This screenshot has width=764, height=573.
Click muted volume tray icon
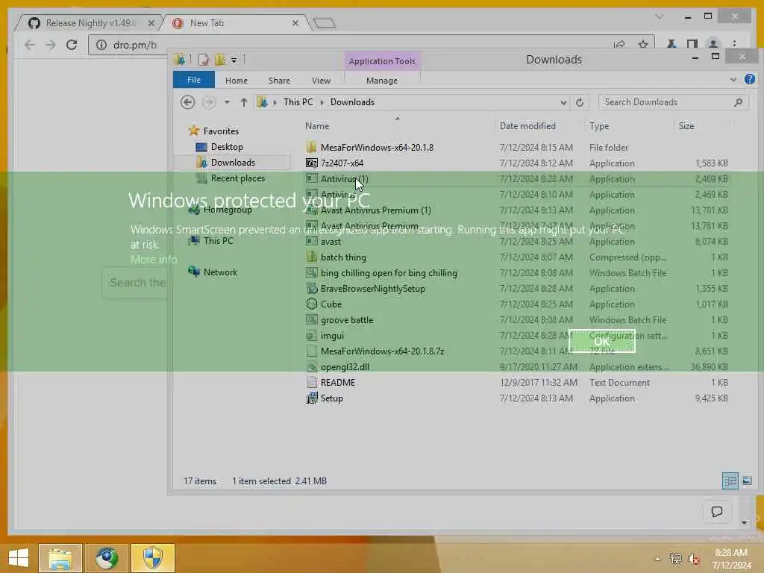693,558
